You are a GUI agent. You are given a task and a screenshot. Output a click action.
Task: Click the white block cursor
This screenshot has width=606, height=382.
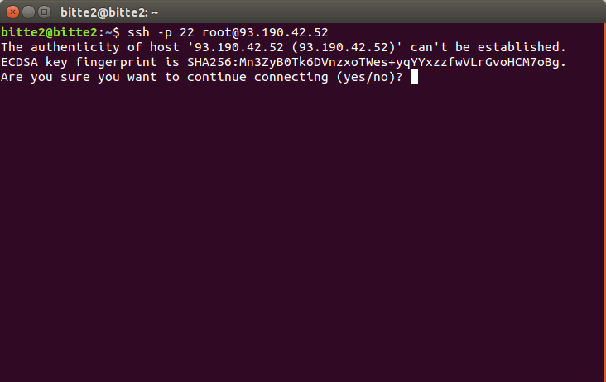point(414,76)
